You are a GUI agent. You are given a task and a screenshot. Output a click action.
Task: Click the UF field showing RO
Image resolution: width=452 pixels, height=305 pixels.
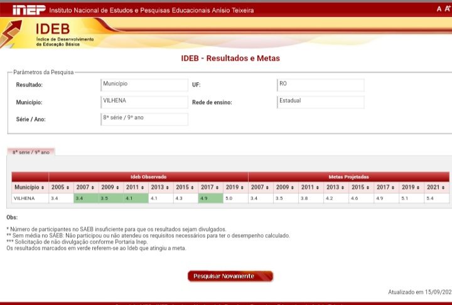click(x=320, y=85)
